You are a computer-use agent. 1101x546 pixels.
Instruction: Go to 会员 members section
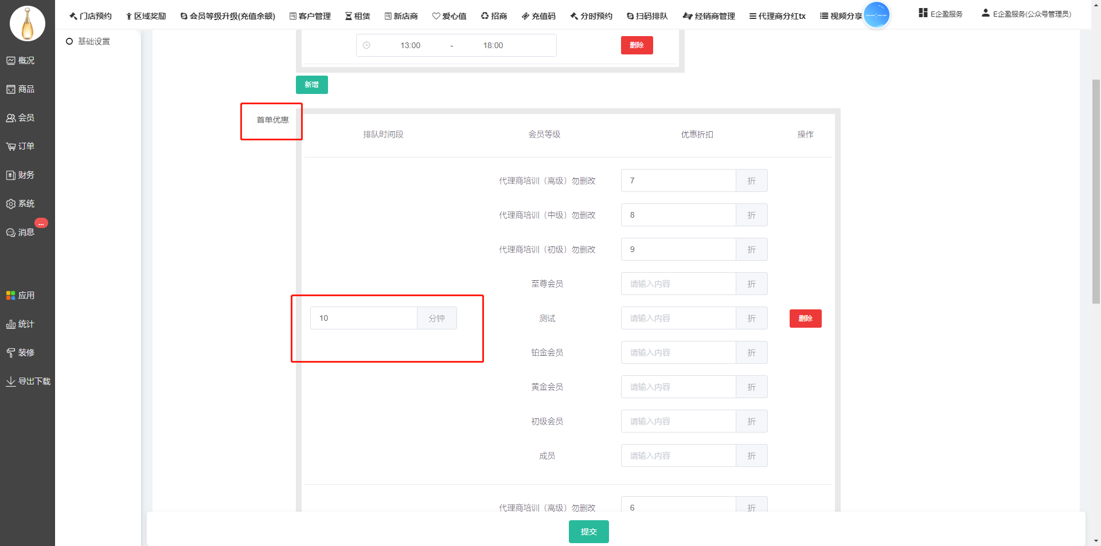pos(11,118)
